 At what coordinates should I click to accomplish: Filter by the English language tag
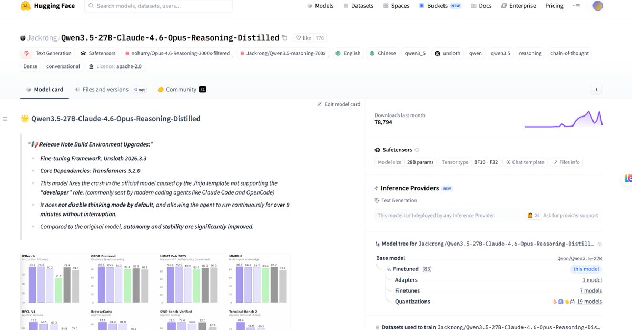[x=348, y=53]
